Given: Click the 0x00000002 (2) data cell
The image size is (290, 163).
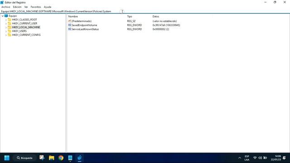Looking at the screenshot, I should 161,29.
